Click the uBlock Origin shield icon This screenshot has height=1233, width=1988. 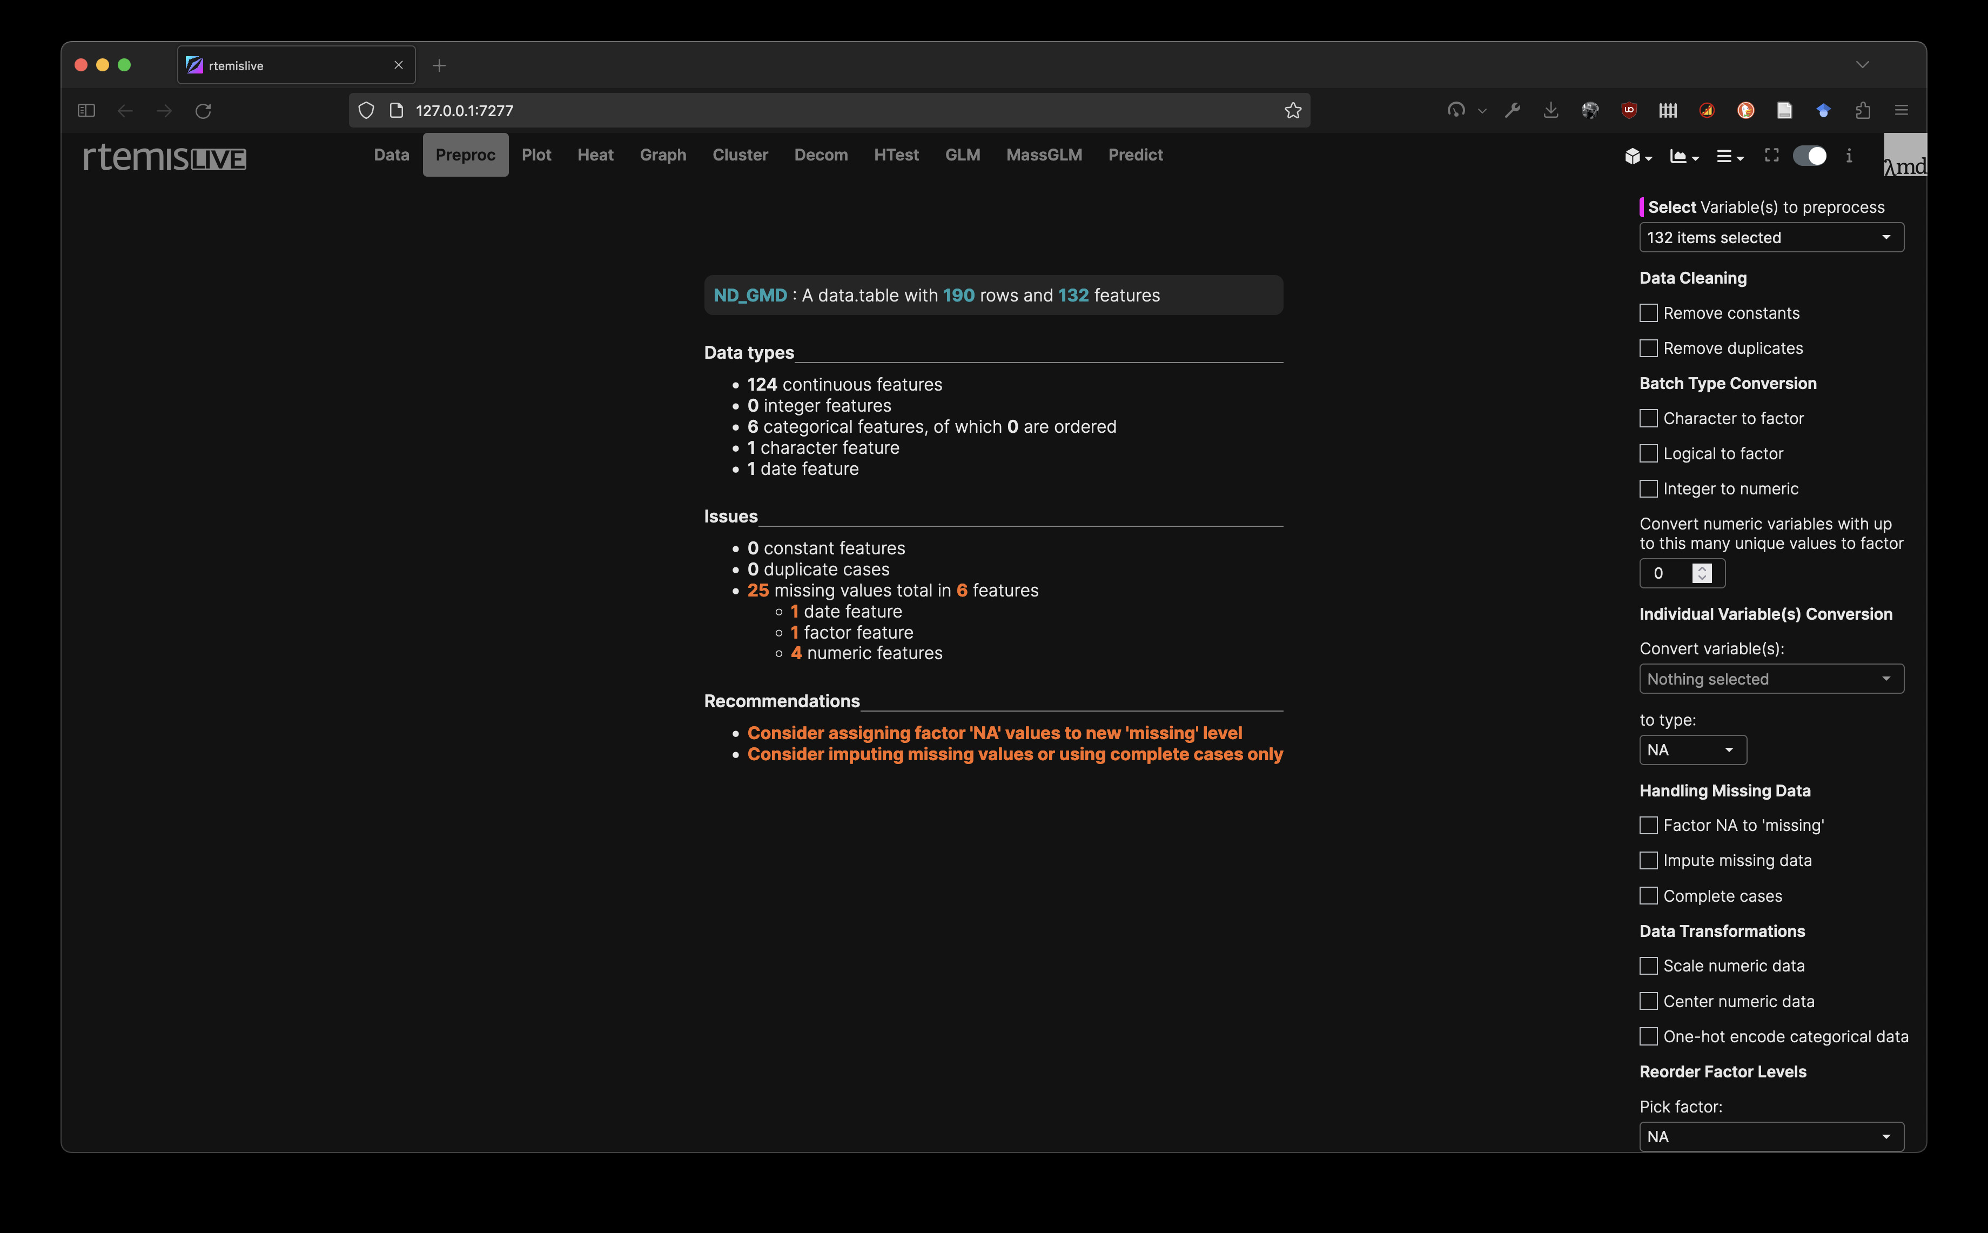pyautogui.click(x=1629, y=110)
